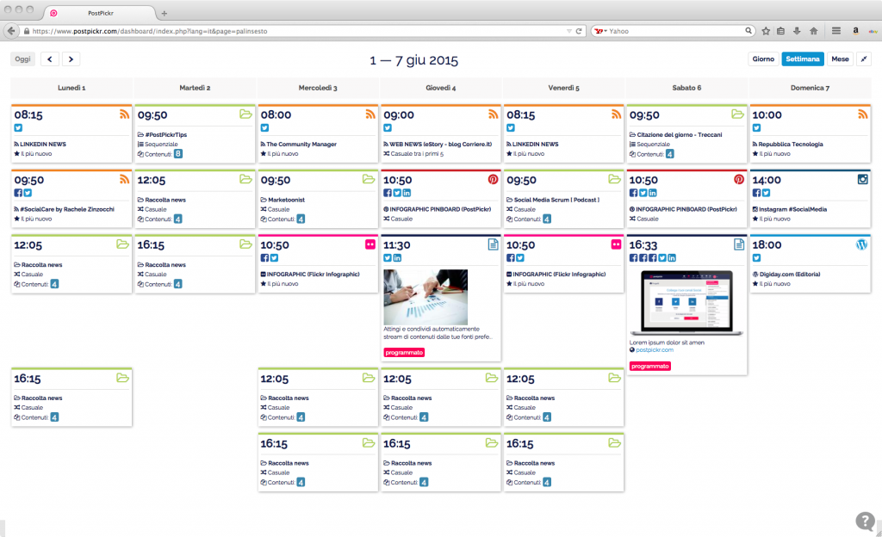Click the Instagram icon on Domenica 14:00 card
Screen dimensions: 882x537
862,180
